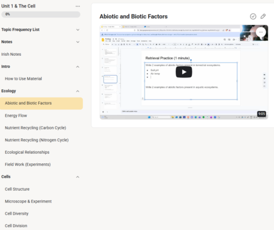Collapse the Ecology section chevron
Screen dimensions: 274x230
point(78,91)
